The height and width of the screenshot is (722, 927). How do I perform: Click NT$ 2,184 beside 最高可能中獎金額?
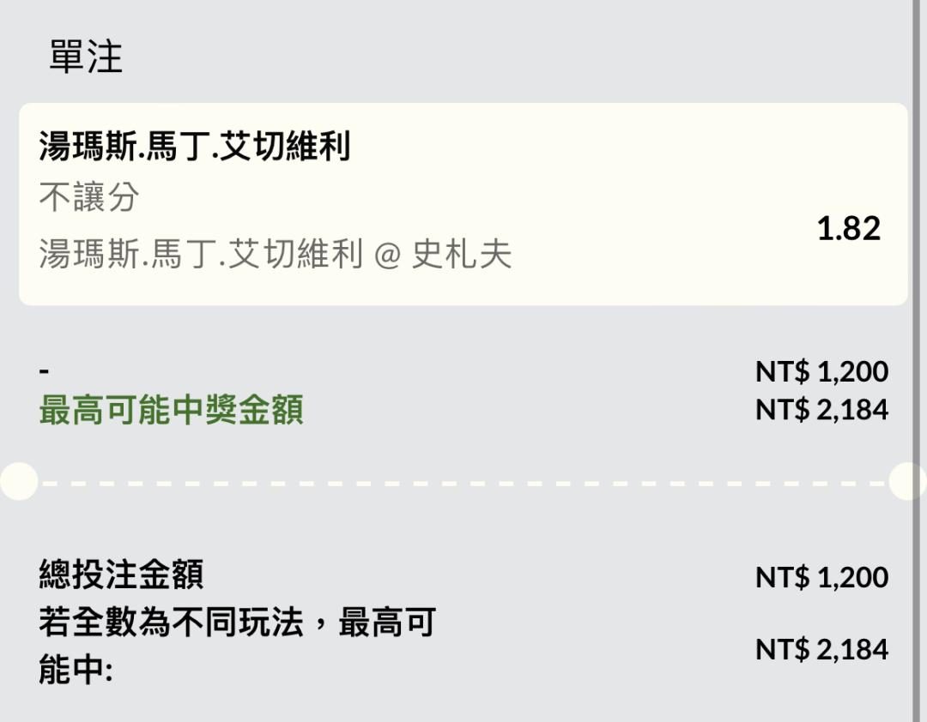tap(821, 410)
